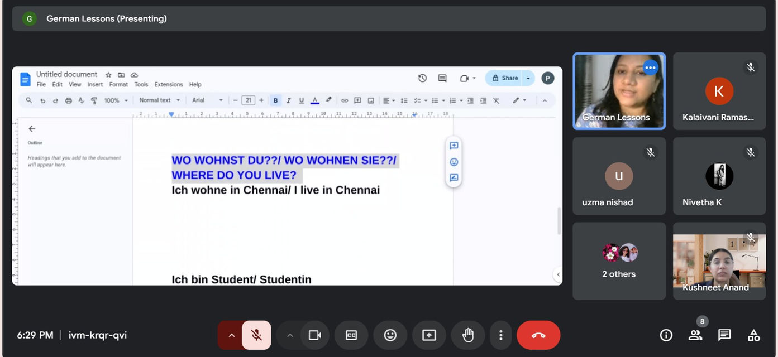Open the text alignment dropdown

[x=389, y=100]
